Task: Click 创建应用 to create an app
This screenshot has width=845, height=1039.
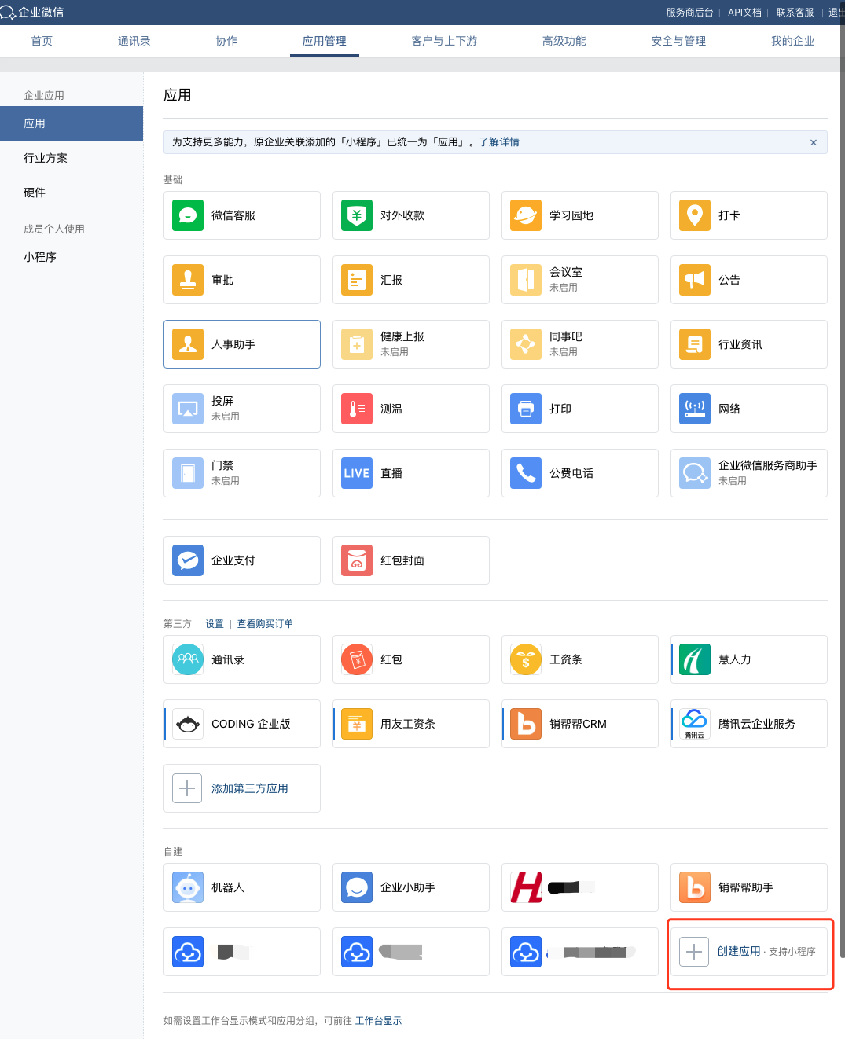Action: coord(749,952)
